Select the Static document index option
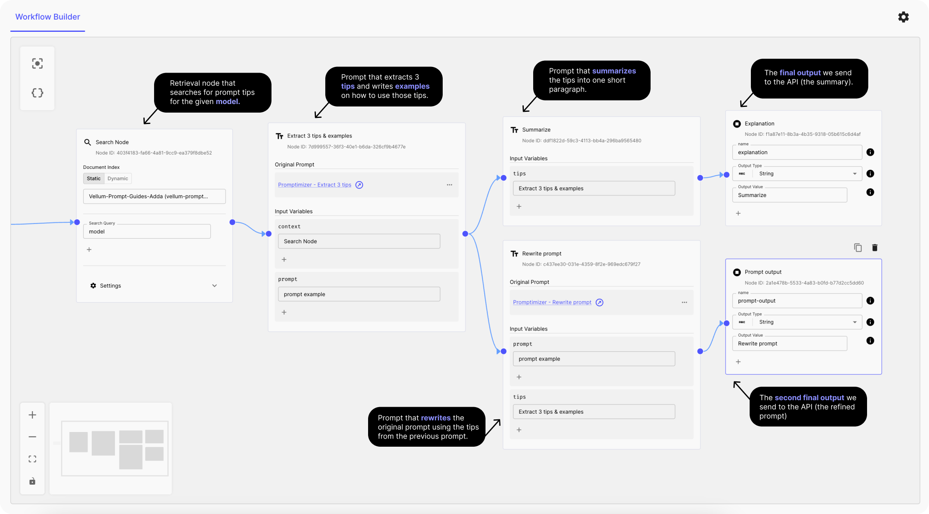 coord(93,178)
